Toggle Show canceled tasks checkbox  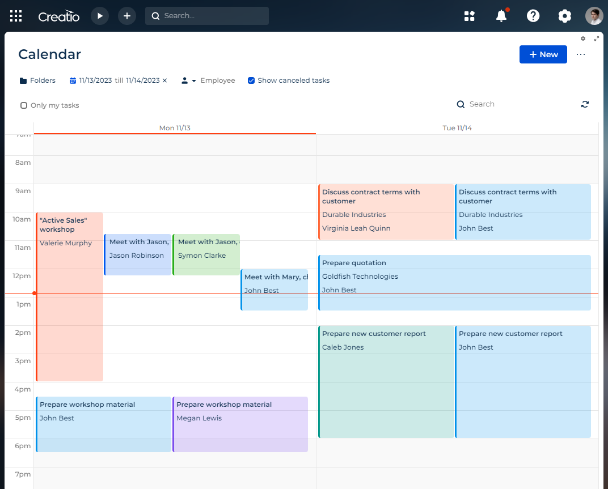tap(251, 80)
